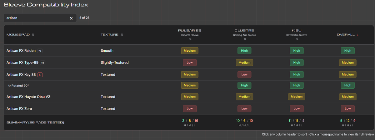Toggle Overall column descending sort arrow
The height and width of the screenshot is (140, 375).
357,35
